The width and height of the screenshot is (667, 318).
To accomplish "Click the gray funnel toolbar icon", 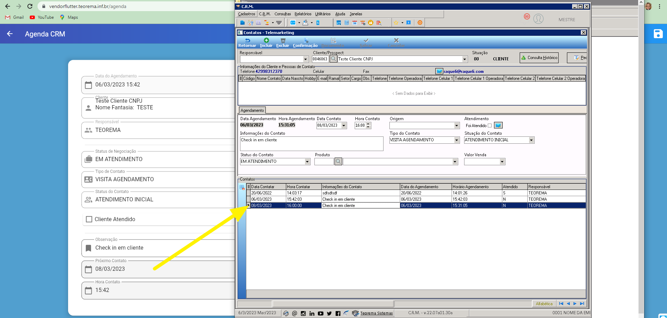I will coord(279,23).
